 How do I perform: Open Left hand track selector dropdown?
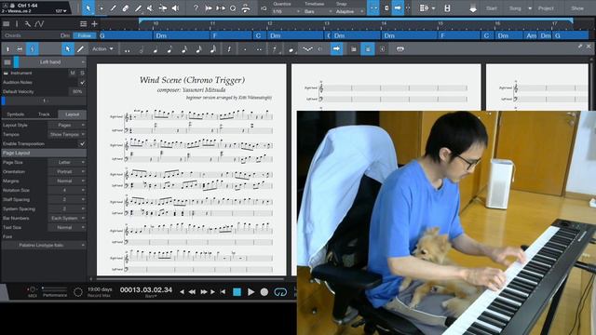[53, 62]
